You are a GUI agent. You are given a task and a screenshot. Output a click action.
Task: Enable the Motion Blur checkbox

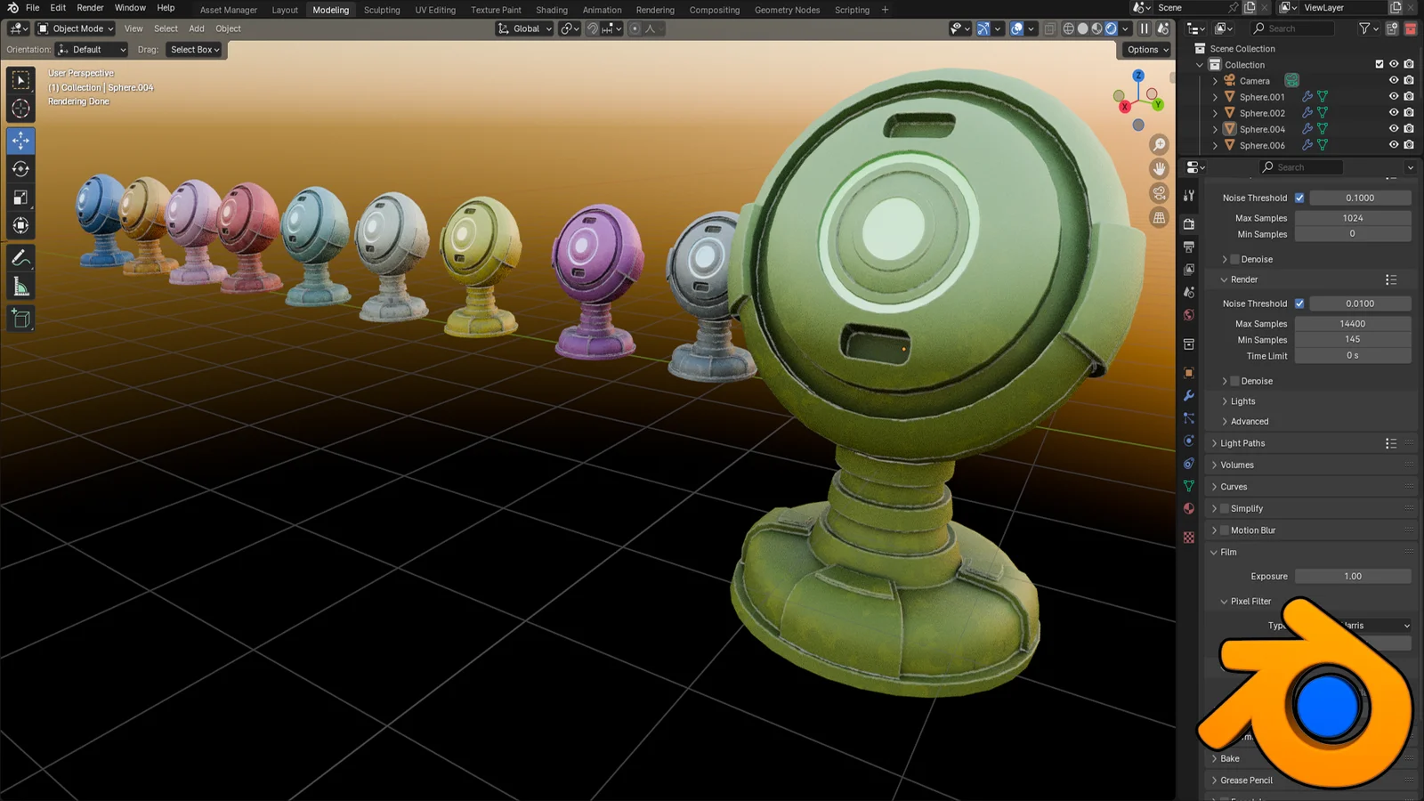click(x=1224, y=530)
